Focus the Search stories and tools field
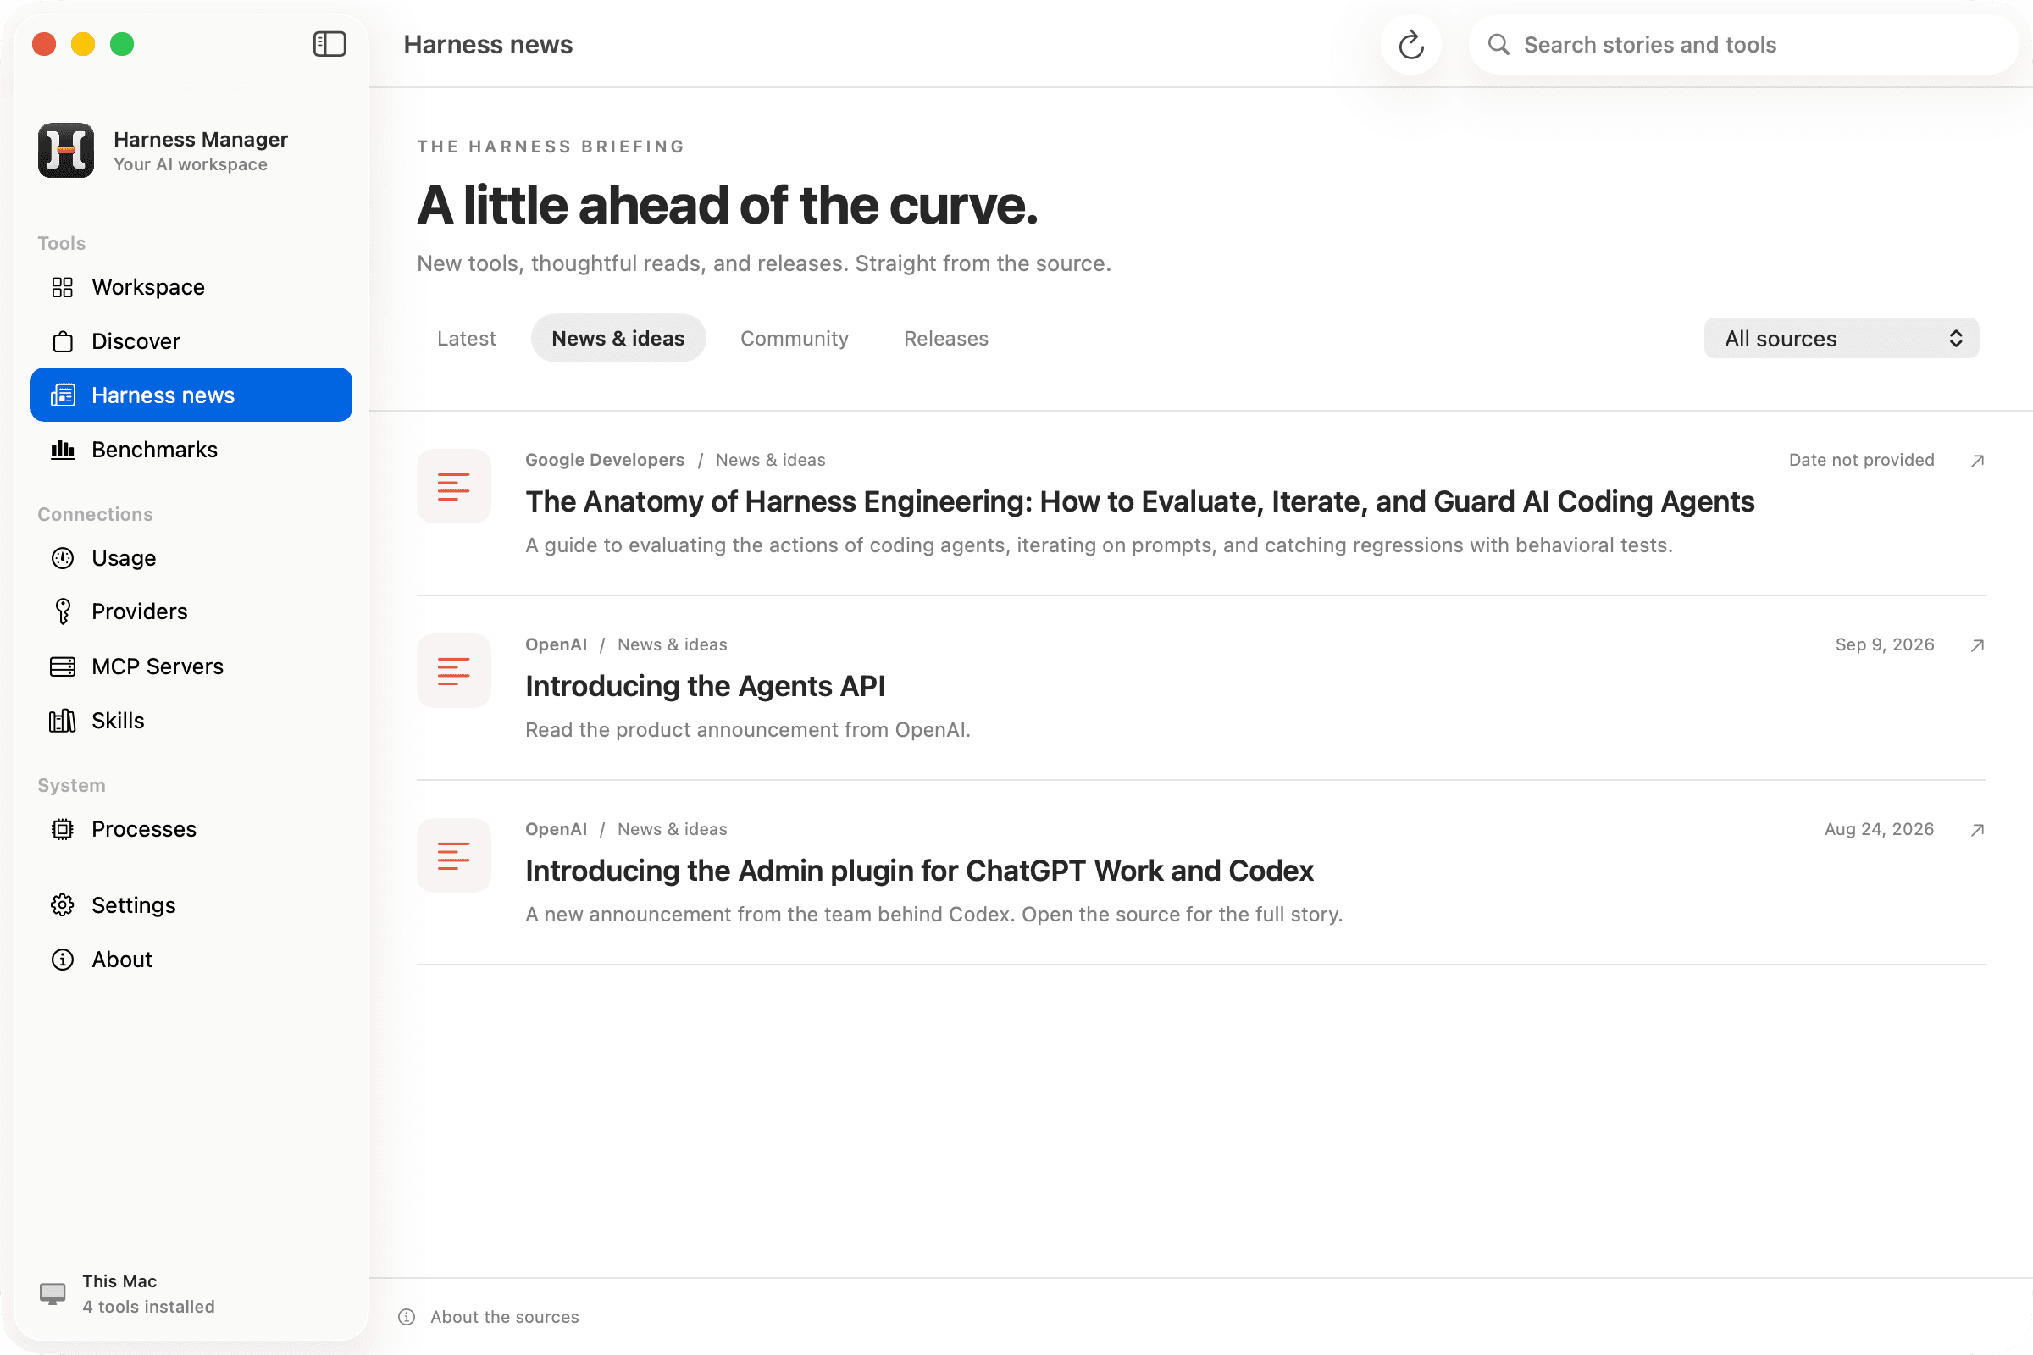This screenshot has width=2033, height=1355. pos(1742,45)
